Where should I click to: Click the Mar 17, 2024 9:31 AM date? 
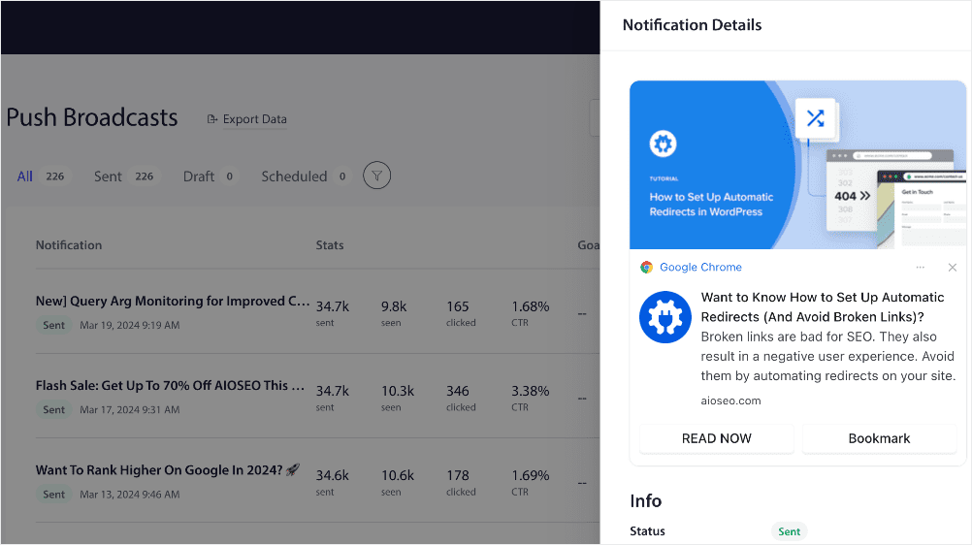coord(130,410)
